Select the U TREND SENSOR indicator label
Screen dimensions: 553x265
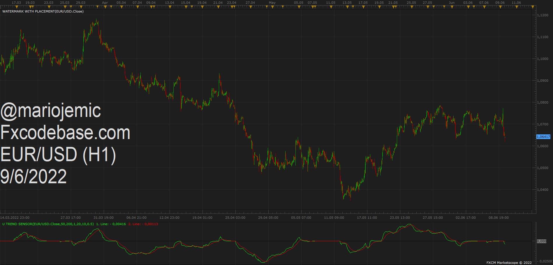(x=48, y=224)
